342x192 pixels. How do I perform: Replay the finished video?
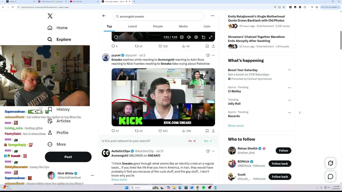coord(116,37)
